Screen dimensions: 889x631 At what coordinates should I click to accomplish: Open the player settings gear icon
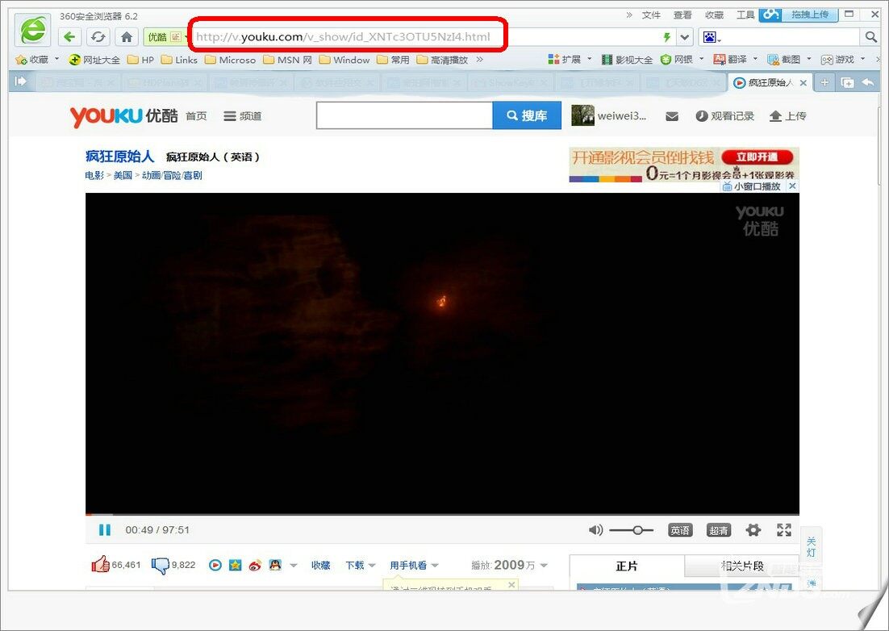pos(753,530)
